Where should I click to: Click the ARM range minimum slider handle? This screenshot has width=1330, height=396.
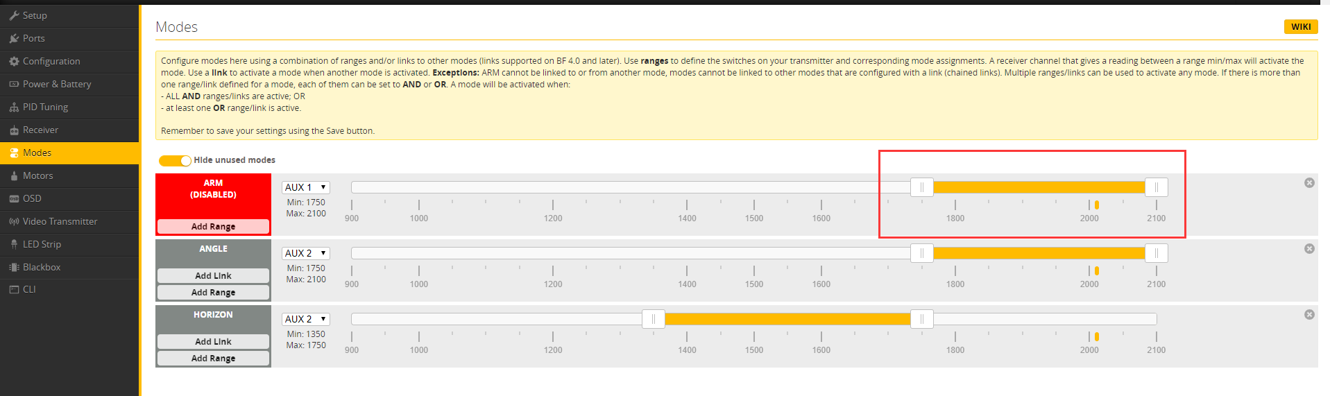click(921, 187)
